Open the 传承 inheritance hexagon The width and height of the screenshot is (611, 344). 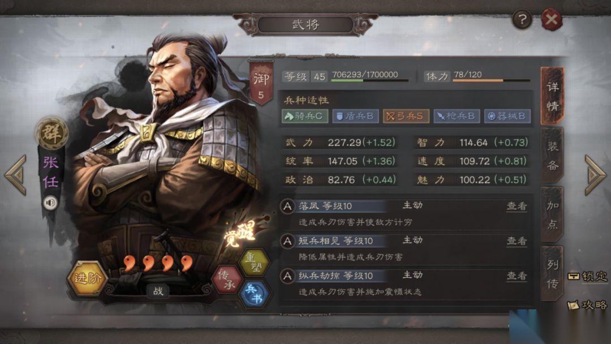coord(227,279)
